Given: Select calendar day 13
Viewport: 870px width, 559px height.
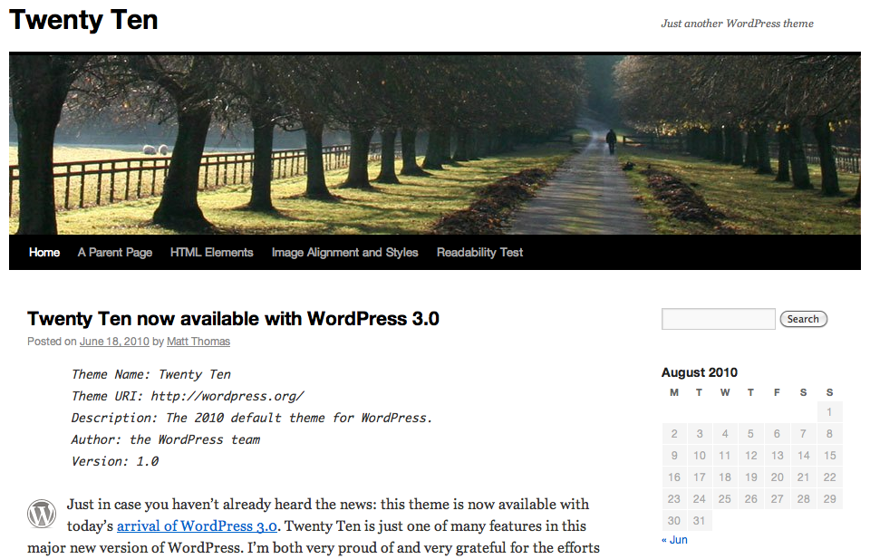Looking at the screenshot, I should tap(778, 456).
